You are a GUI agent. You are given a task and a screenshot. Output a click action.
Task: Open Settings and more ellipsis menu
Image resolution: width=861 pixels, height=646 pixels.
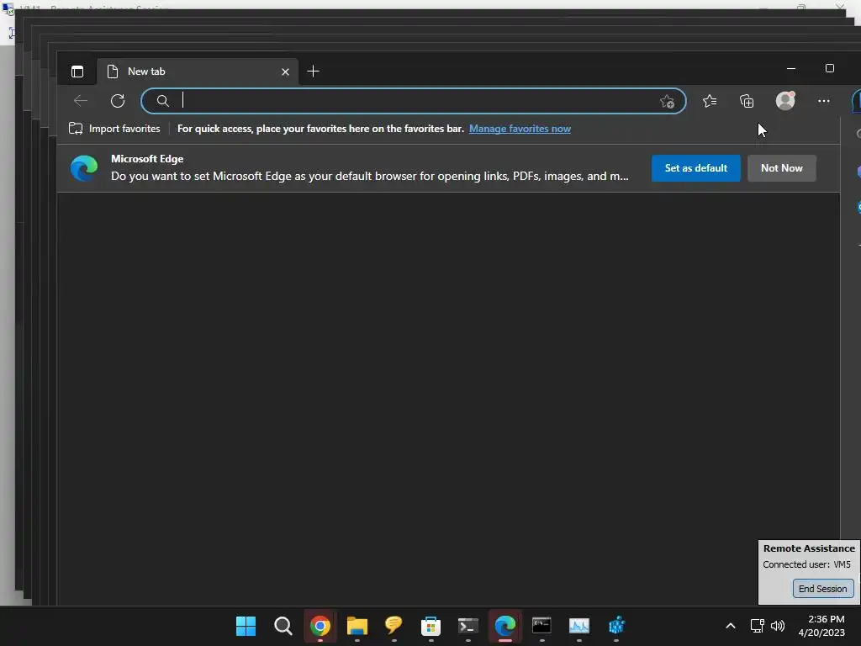(x=824, y=101)
